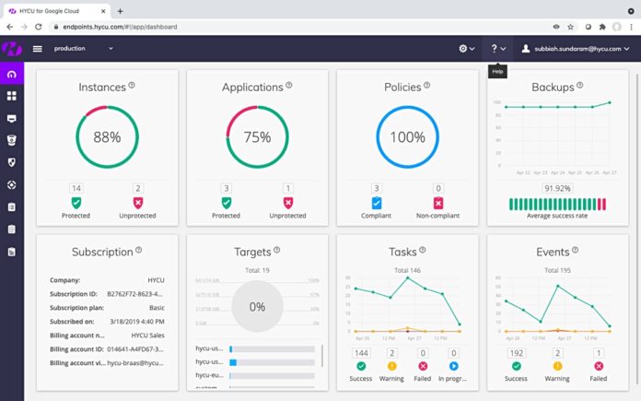The image size is (641, 401).
Task: Click the 192 events success count
Action: coord(517,353)
